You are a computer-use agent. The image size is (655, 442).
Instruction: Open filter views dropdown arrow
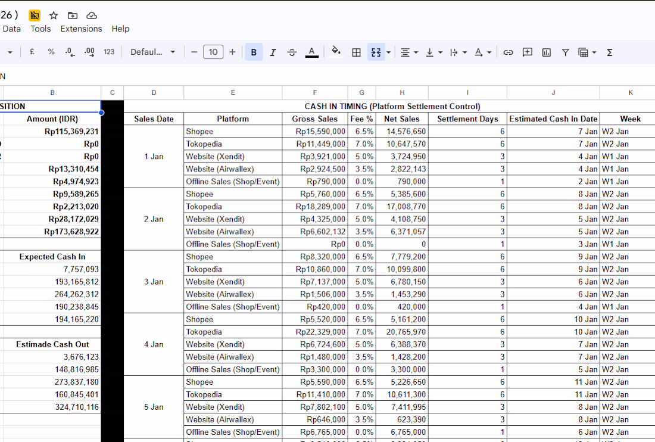click(x=594, y=52)
